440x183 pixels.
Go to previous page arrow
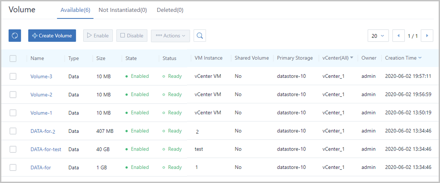click(399, 36)
